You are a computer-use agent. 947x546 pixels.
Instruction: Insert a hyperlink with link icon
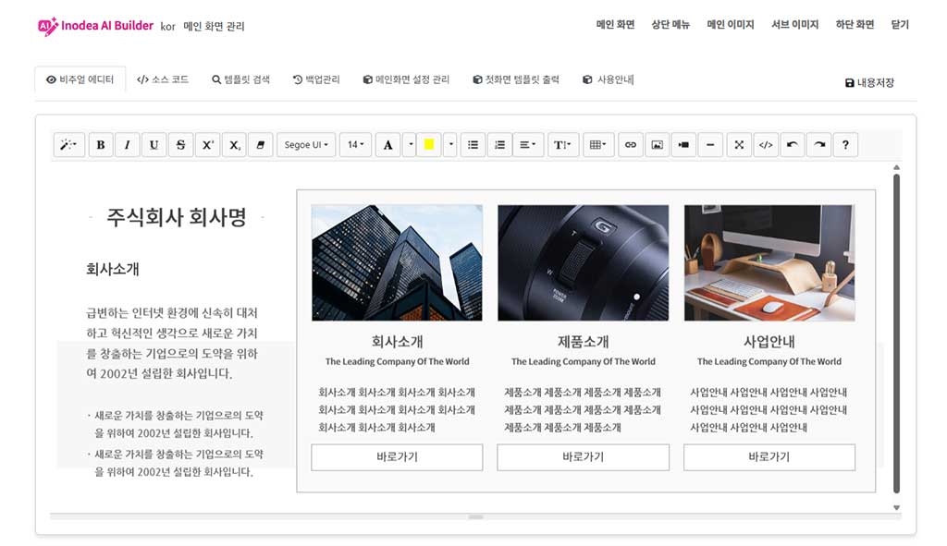(631, 145)
